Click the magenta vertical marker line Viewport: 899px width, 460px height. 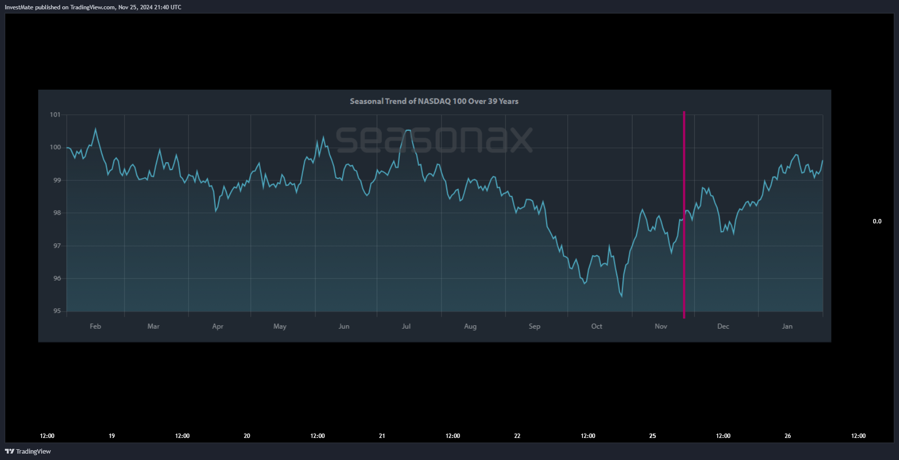pyautogui.click(x=684, y=215)
